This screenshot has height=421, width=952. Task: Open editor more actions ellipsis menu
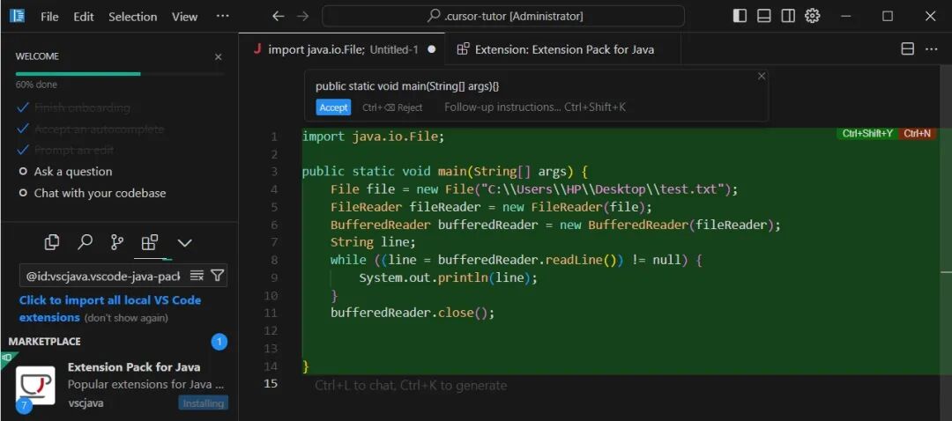(932, 49)
